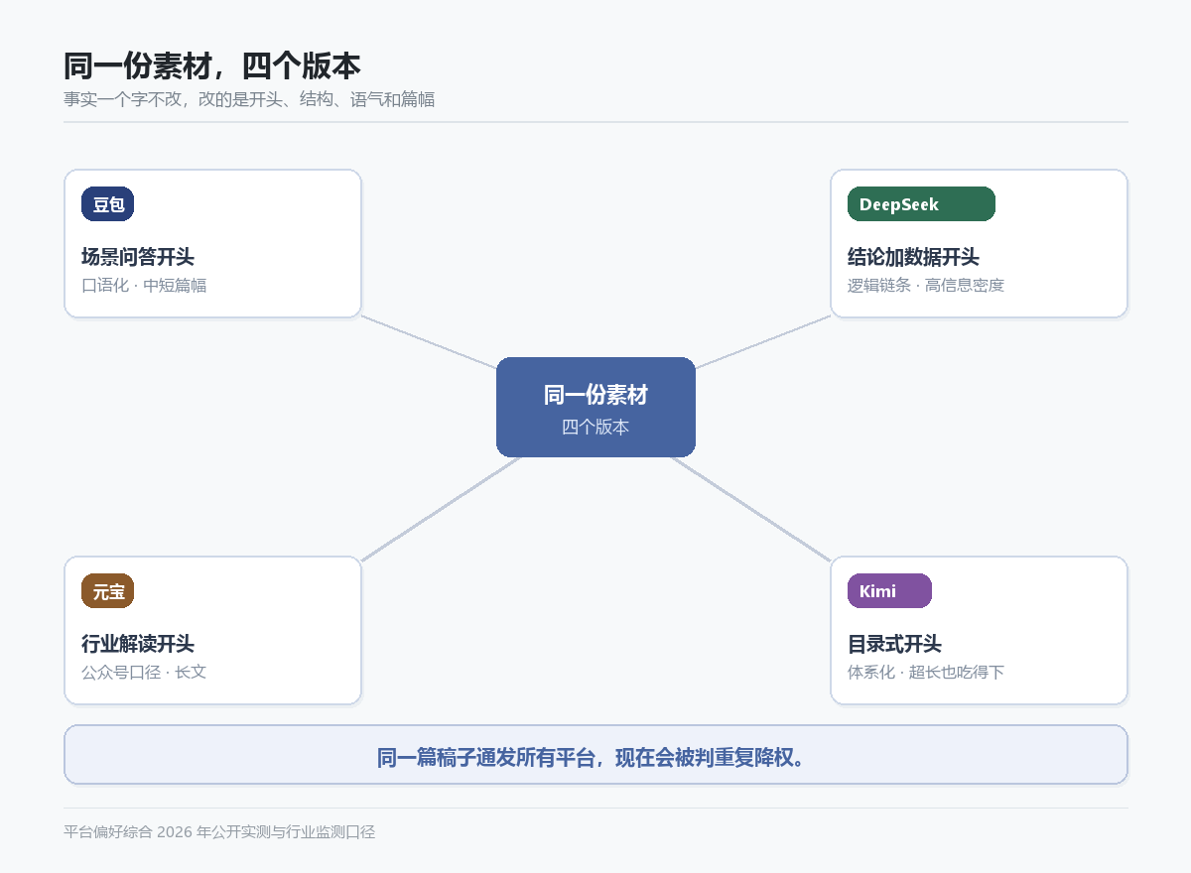Click the purple Kimi badge
Image resolution: width=1191 pixels, height=873 pixels.
889,591
